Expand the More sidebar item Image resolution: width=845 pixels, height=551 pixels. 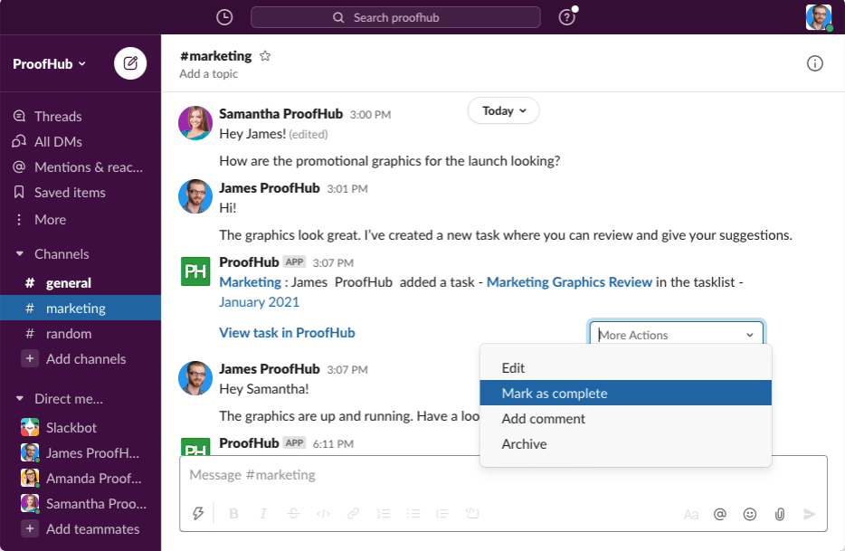coord(50,220)
